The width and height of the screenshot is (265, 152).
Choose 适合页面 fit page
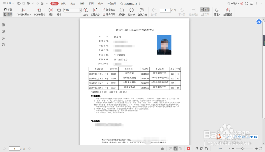109,14
